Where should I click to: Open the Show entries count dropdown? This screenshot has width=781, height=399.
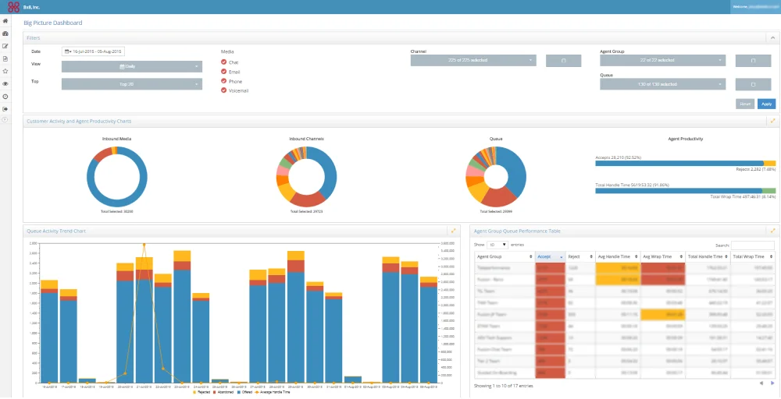pyautogui.click(x=497, y=245)
